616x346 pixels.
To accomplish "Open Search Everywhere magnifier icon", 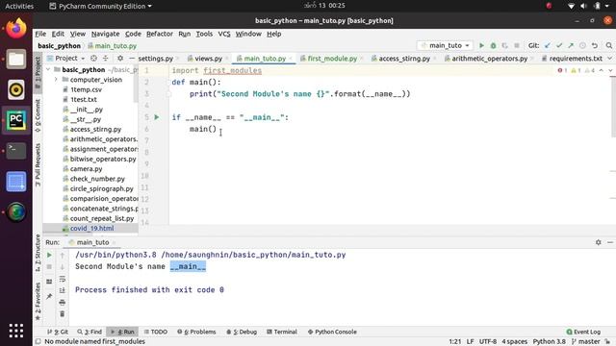I will coord(609,45).
